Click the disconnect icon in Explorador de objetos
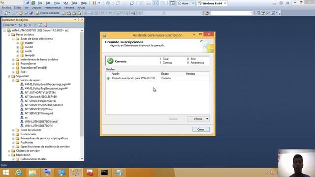 click(25, 25)
